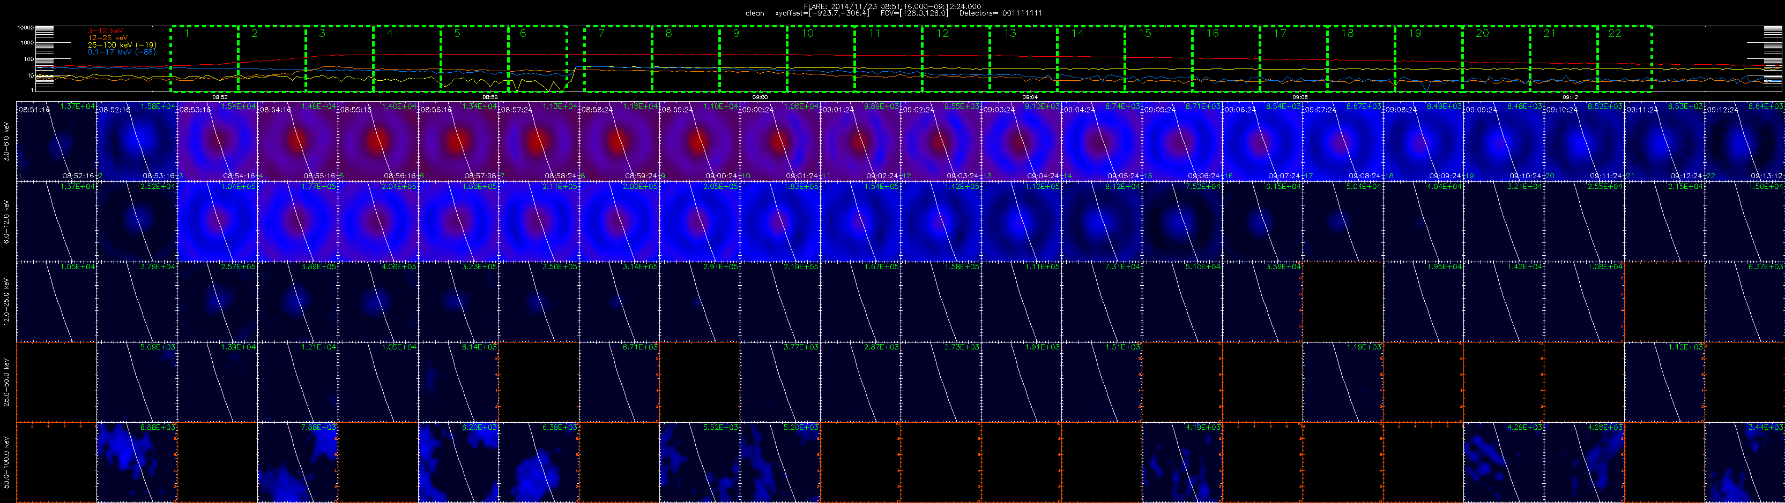Image resolution: width=1785 pixels, height=503 pixels.
Task: Open the 6.0-12.0 keV image with peak 1.04E+05
Action: pyautogui.click(x=217, y=222)
